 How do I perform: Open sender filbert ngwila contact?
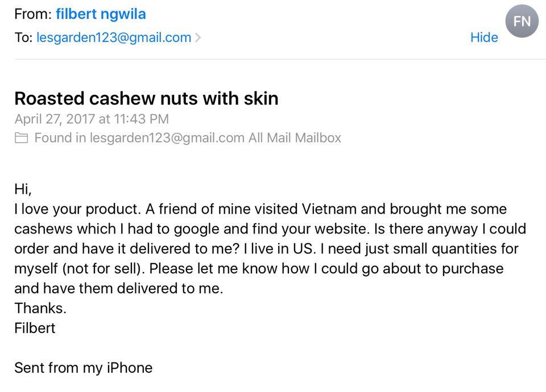pos(101,14)
